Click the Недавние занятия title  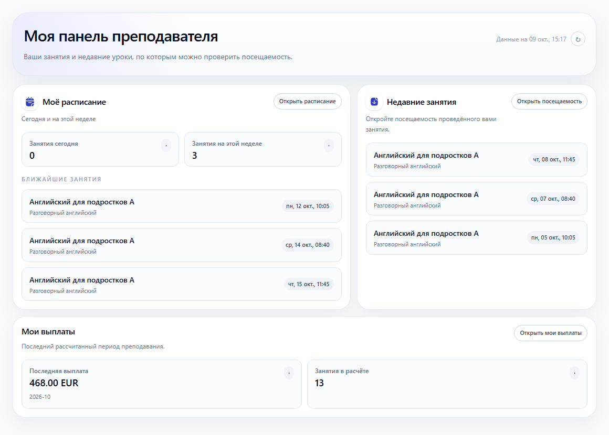point(422,102)
